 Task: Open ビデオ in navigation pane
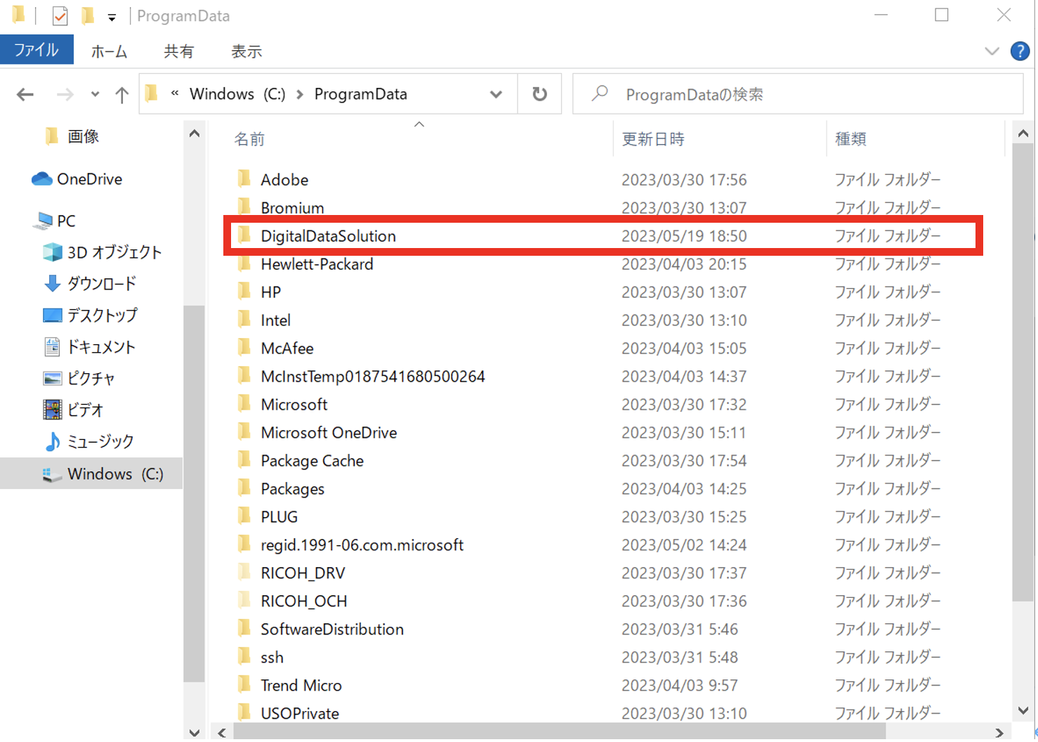(85, 410)
